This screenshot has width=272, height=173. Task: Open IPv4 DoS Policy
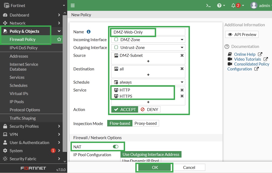pos(23,48)
